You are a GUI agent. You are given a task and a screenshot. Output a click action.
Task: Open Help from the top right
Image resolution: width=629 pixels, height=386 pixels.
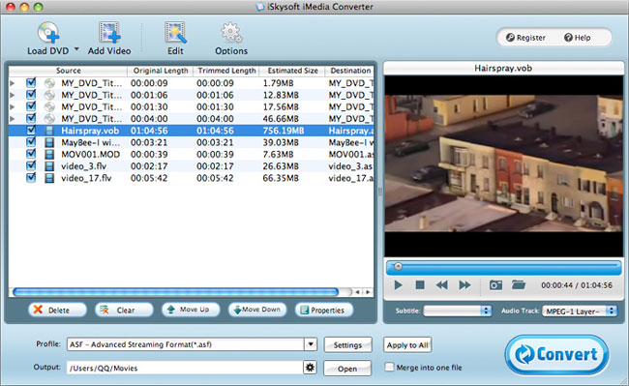pos(578,38)
